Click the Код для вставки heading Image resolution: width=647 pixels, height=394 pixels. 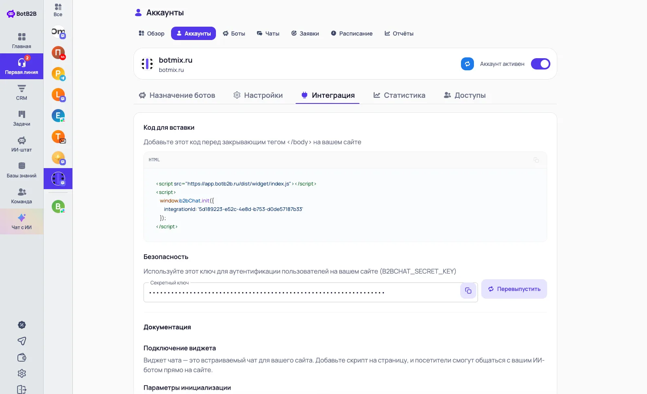tap(169, 128)
